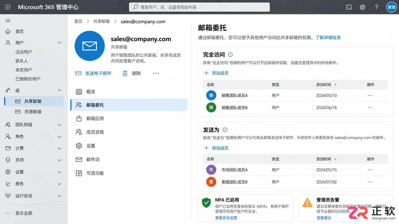
Task: Open the settings gear in the header
Action: 362,7
